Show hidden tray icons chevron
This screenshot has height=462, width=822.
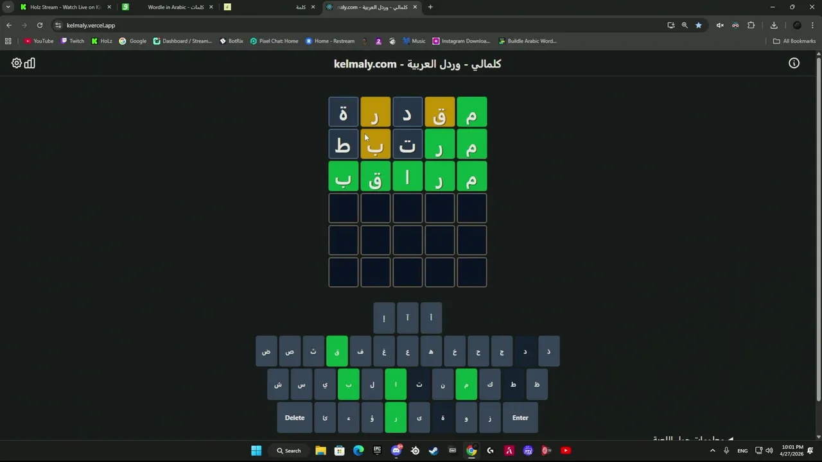coord(712,450)
